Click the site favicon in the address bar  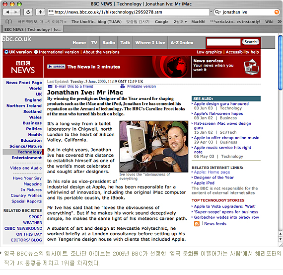(x=51, y=12)
